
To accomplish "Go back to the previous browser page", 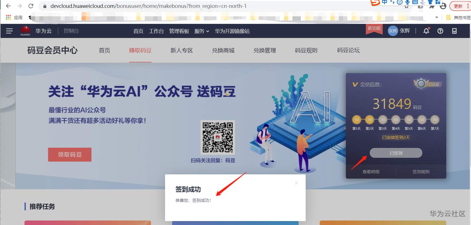I will click(x=8, y=6).
